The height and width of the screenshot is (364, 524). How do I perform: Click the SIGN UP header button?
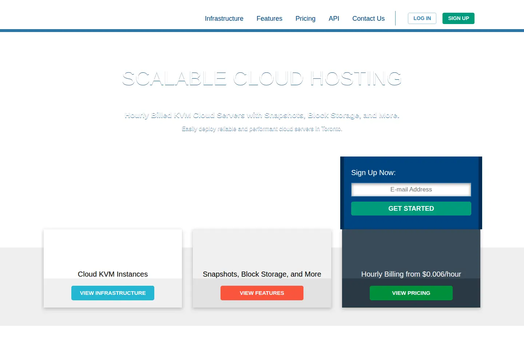(x=458, y=18)
